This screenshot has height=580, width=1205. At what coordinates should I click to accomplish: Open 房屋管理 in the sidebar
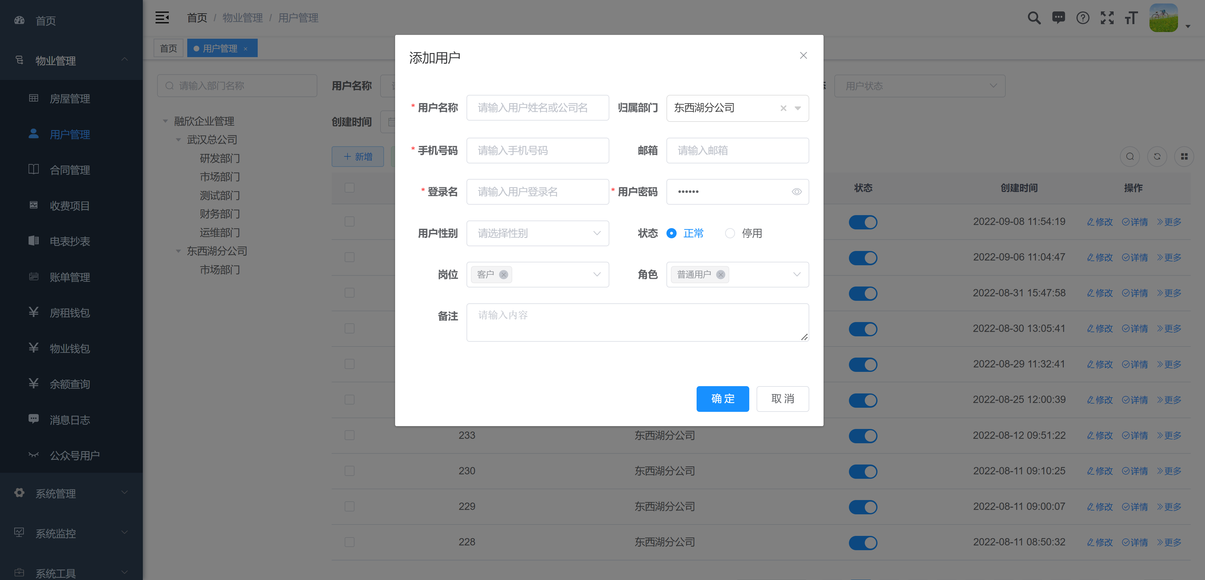coord(71,99)
